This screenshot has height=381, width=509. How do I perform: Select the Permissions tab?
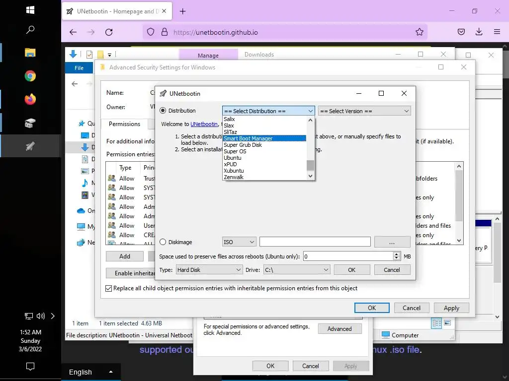coord(125,124)
